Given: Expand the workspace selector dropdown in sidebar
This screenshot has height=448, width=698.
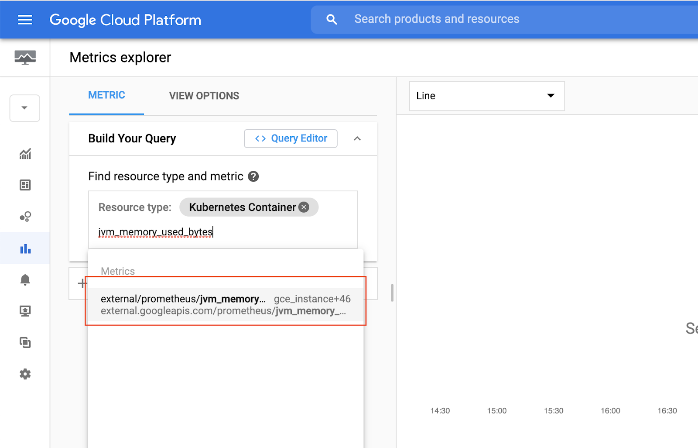Looking at the screenshot, I should [24, 108].
